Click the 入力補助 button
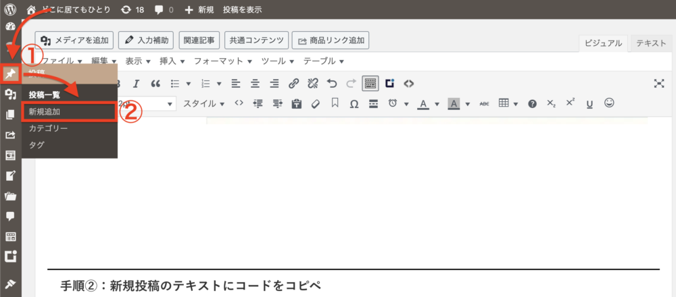 pos(146,41)
